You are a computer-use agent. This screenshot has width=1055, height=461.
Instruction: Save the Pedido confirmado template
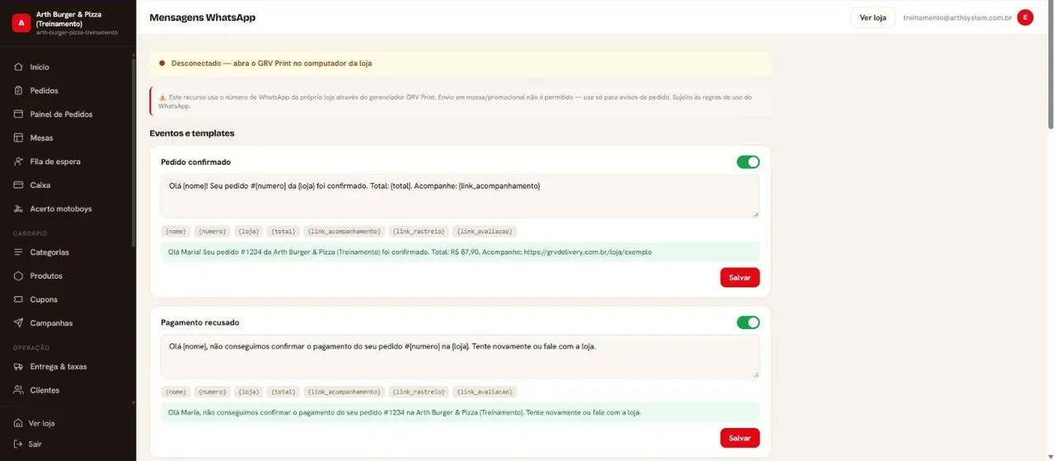tap(739, 278)
